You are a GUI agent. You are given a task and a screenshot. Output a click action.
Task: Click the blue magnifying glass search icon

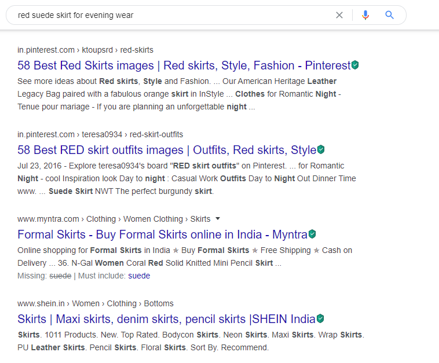(390, 15)
